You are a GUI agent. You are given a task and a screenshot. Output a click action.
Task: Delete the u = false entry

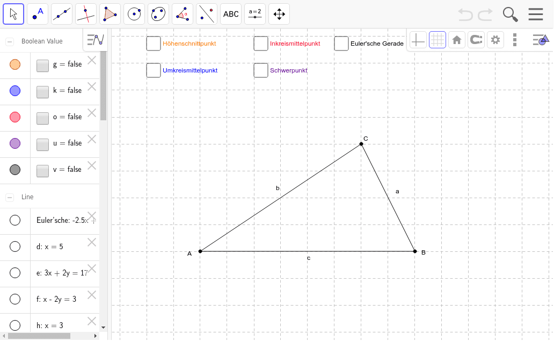[92, 139]
